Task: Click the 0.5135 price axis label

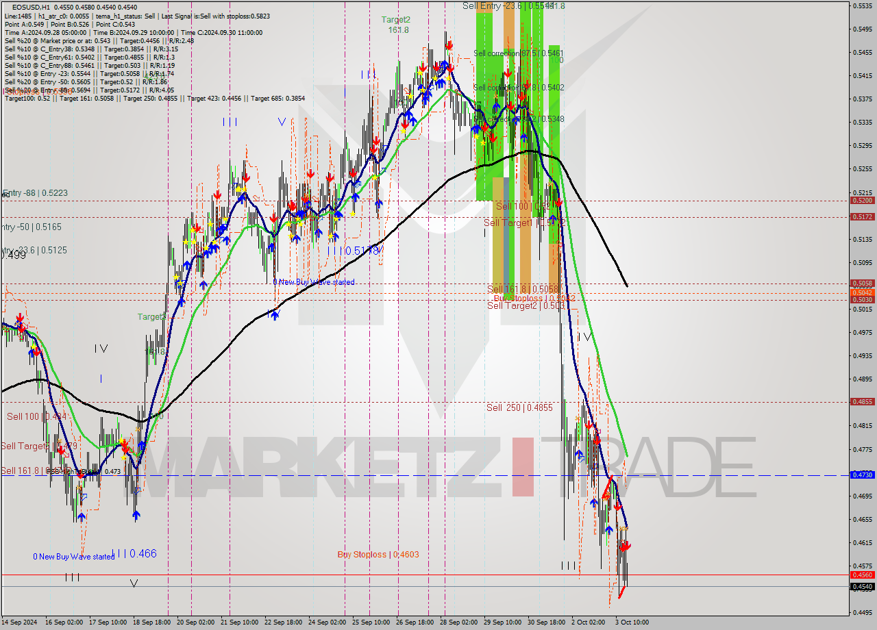Action: (x=862, y=239)
